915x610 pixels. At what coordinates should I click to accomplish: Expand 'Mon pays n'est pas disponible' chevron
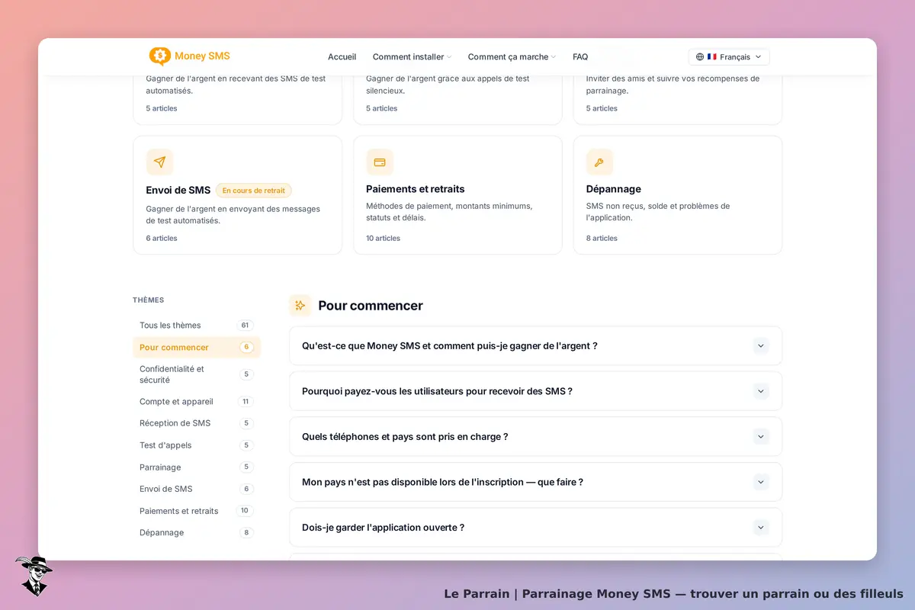(x=760, y=482)
